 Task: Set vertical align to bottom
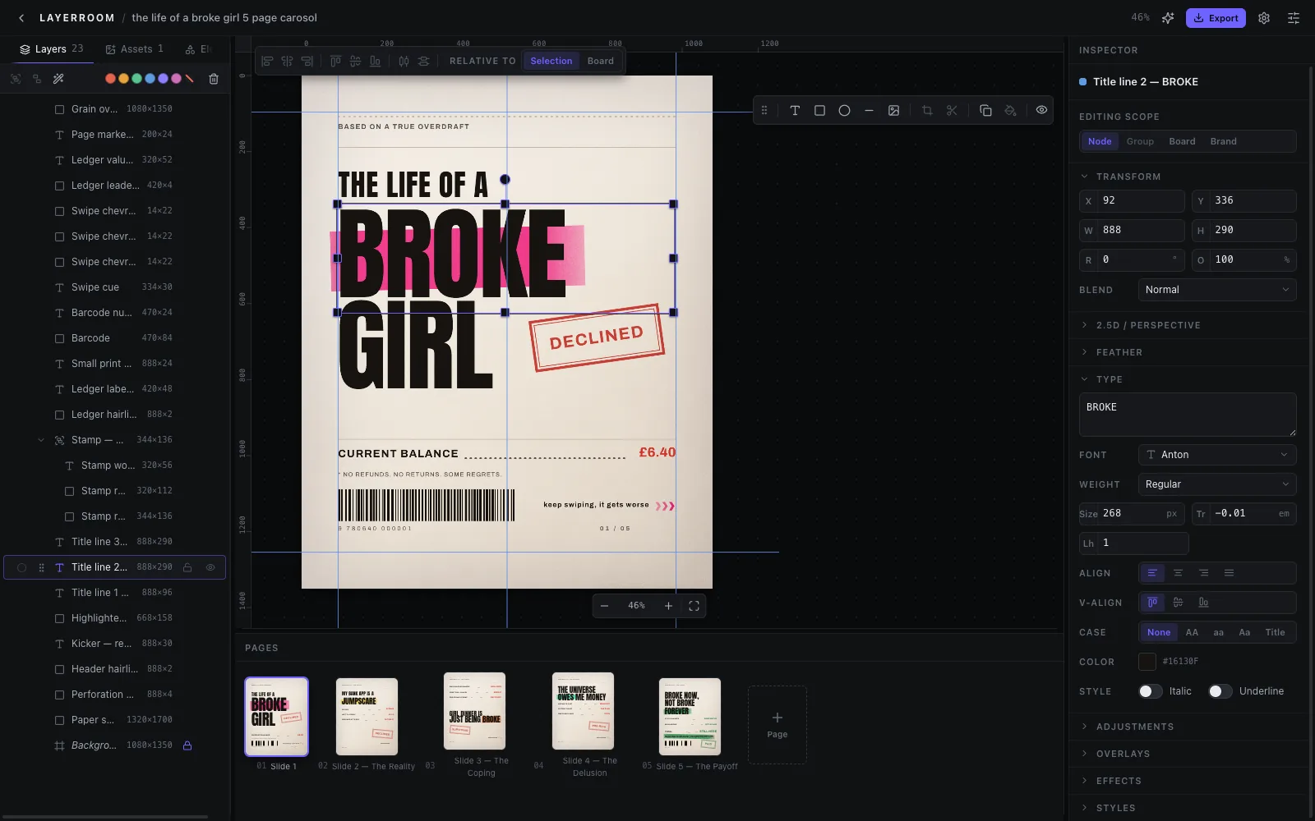pyautogui.click(x=1203, y=603)
